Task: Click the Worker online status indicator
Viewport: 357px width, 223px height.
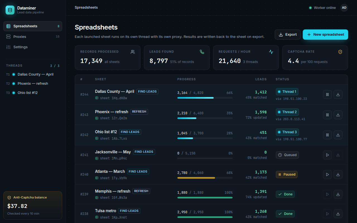Action: [322, 8]
